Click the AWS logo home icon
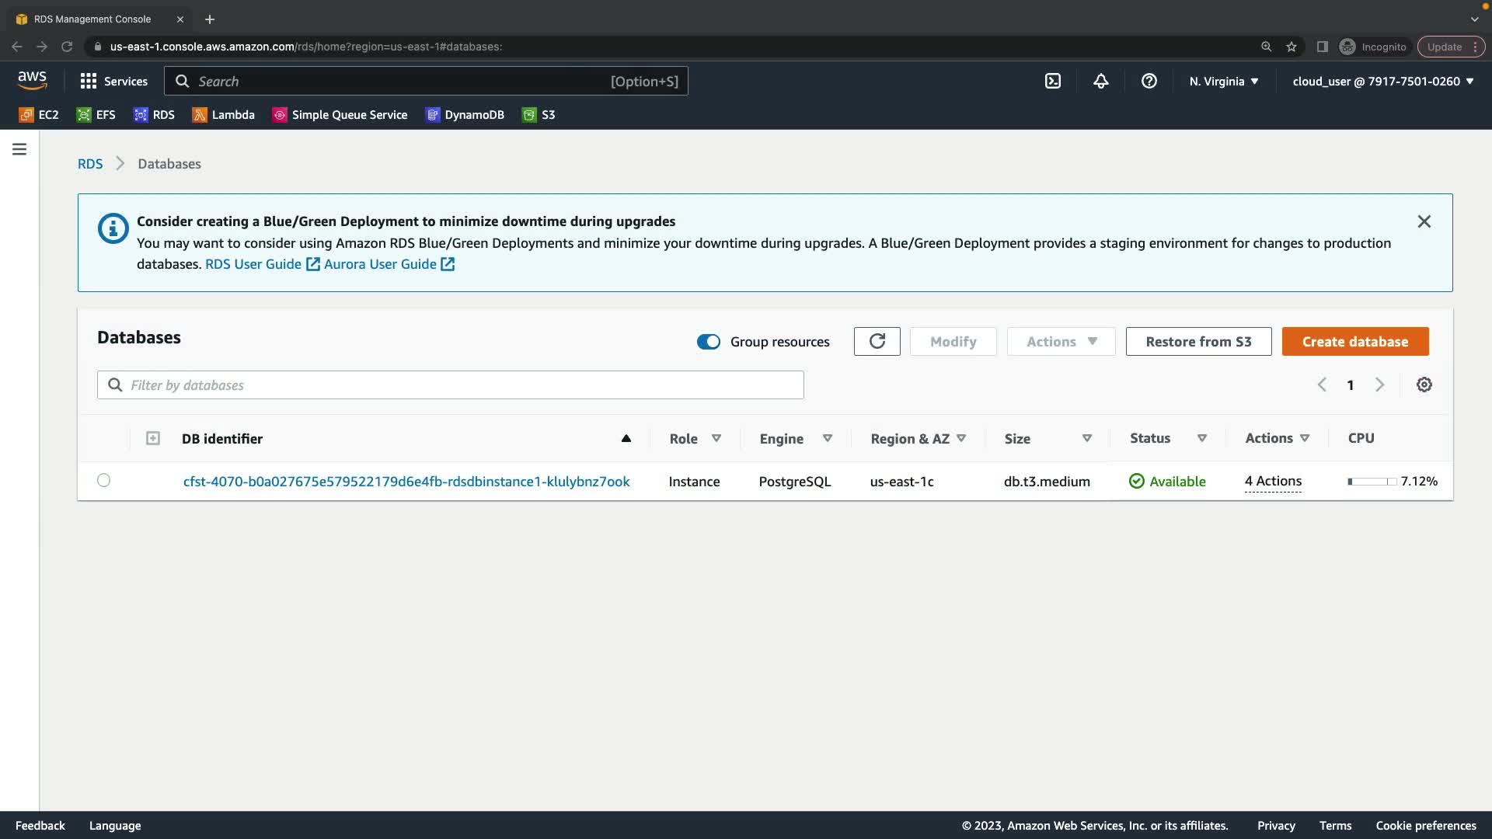 click(32, 80)
